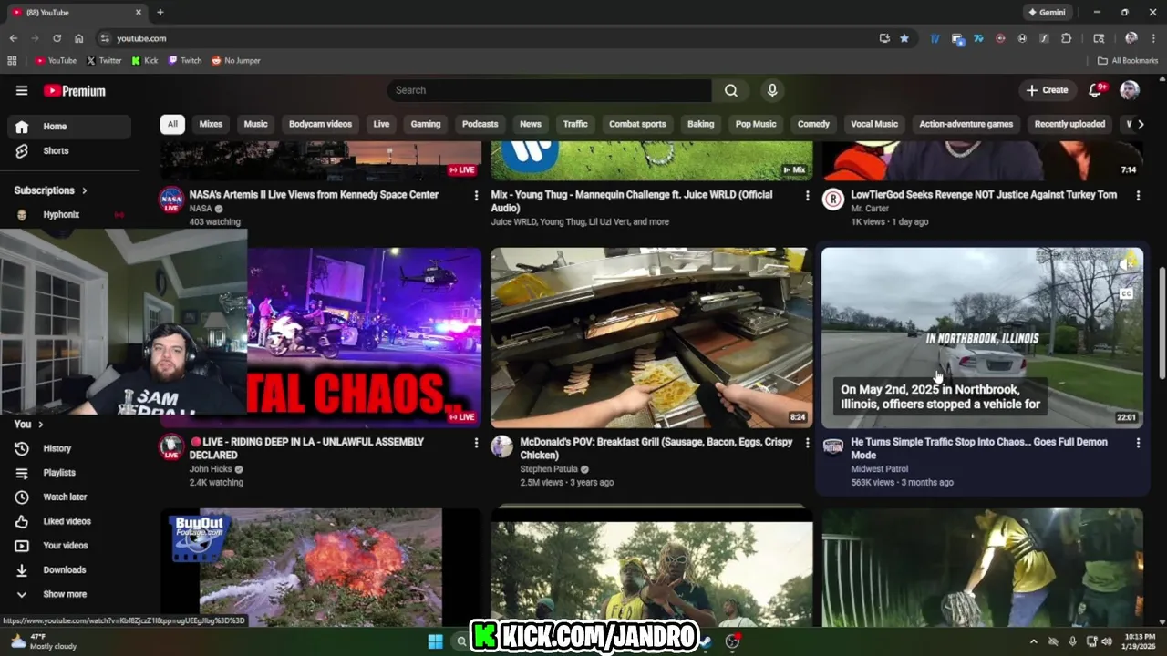The image size is (1167, 656).
Task: Open the taskbar volume icon
Action: click(x=1106, y=641)
